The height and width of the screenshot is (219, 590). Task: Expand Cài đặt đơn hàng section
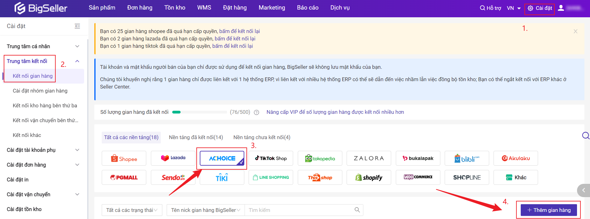77,165
